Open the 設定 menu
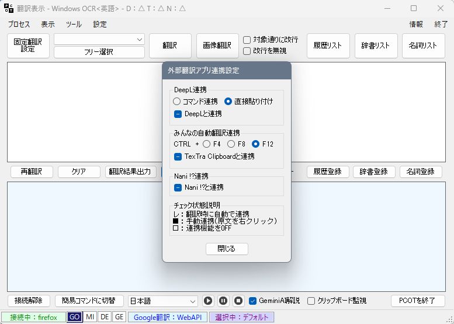 click(100, 25)
